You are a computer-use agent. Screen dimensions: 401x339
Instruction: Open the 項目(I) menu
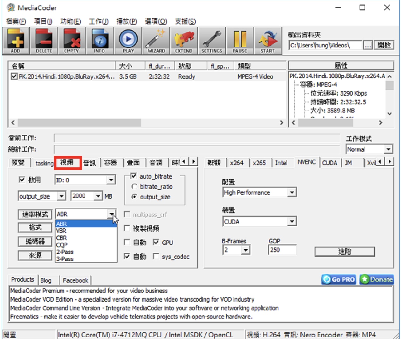[43, 22]
